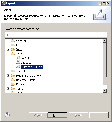The image size is (112, 122).
Task: Expand the Install category
Action: (8, 49)
